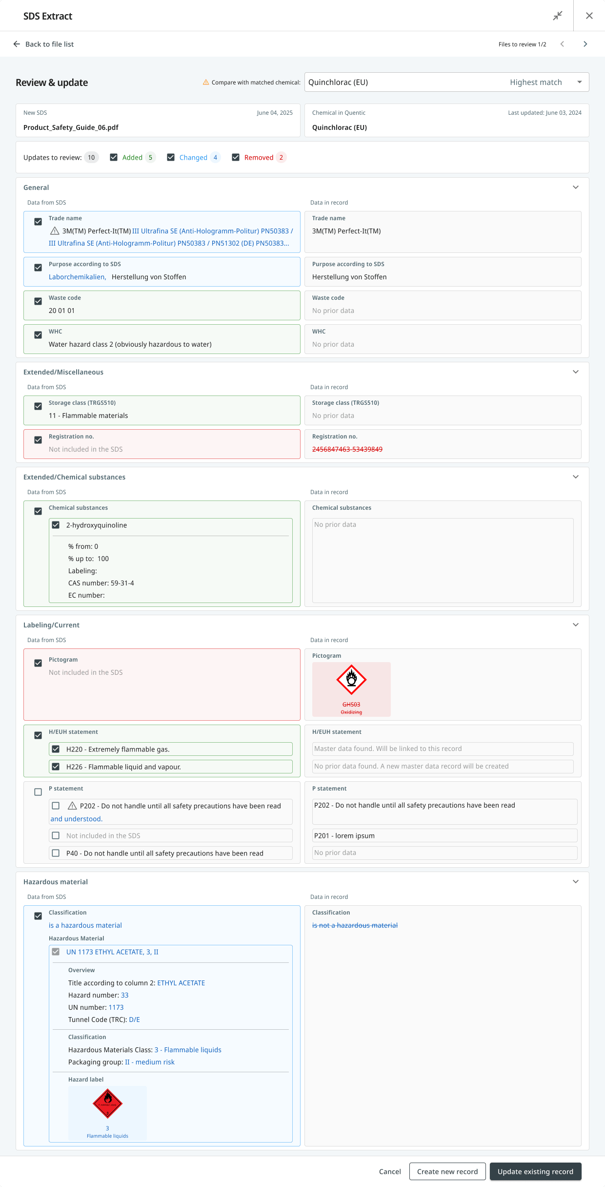Click the '11 - Flammable materials' storage class value
This screenshot has height=1187, width=605.
click(88, 416)
